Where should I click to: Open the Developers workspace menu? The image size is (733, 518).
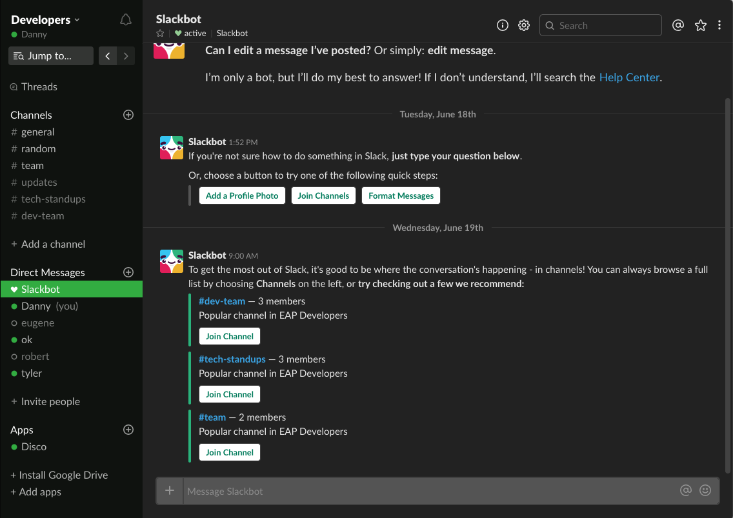[45, 19]
